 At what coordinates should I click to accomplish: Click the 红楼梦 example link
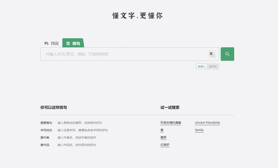click(x=165, y=145)
